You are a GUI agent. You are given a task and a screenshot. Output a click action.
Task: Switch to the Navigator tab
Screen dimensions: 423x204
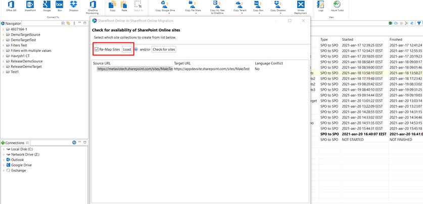11,23
